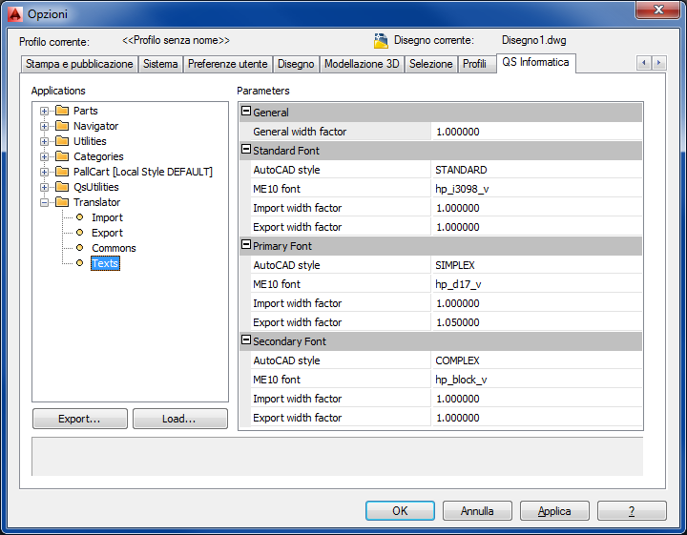Switch to the Sistema tab
The height and width of the screenshot is (535, 687).
pyautogui.click(x=160, y=64)
